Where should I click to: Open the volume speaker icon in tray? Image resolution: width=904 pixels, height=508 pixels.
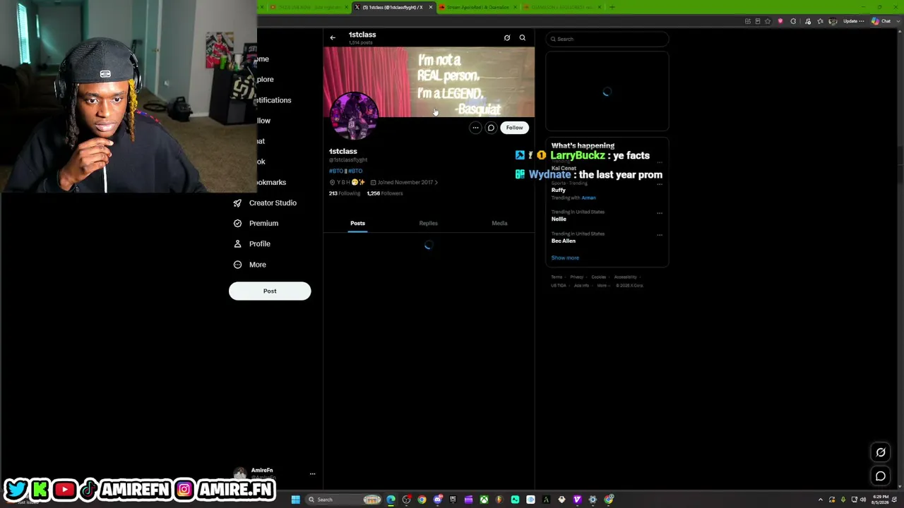[862, 500]
